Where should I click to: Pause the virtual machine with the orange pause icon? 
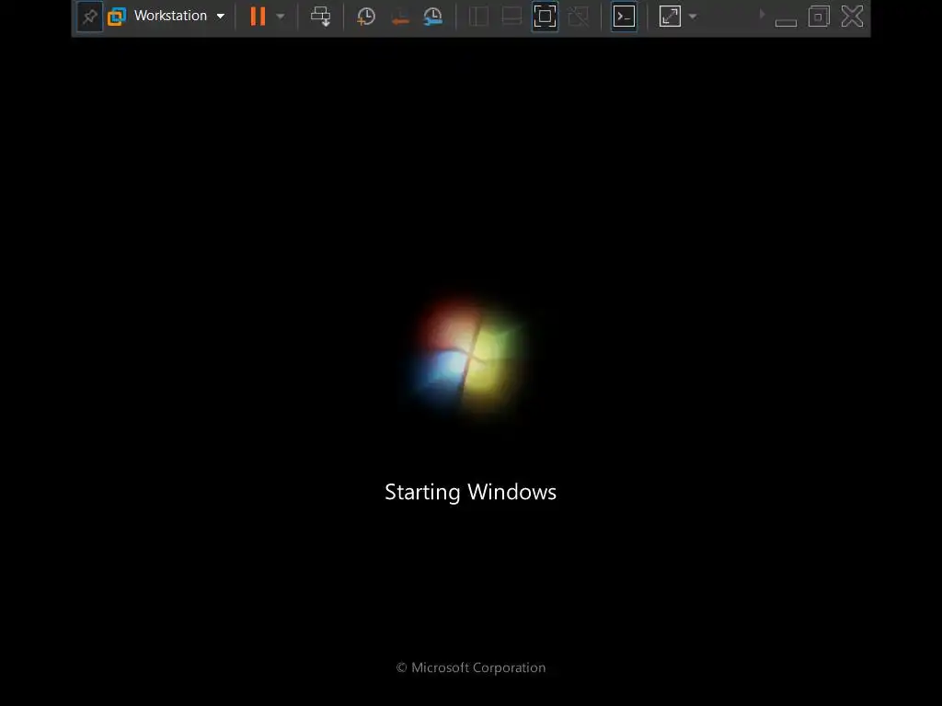[258, 17]
